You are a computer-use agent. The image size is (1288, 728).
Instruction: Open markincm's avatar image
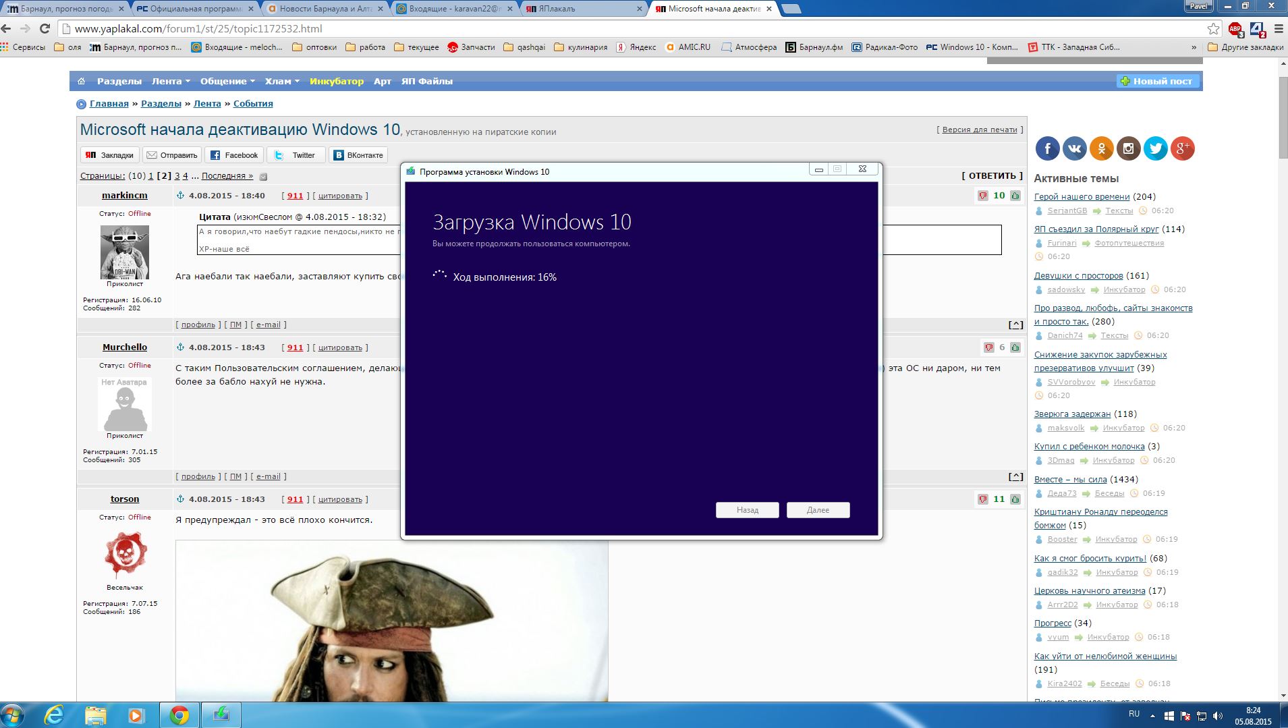coord(125,252)
